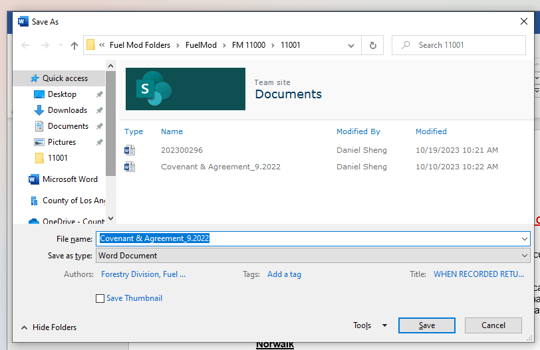Sort files by Name column
540x350 pixels.
pyautogui.click(x=172, y=131)
